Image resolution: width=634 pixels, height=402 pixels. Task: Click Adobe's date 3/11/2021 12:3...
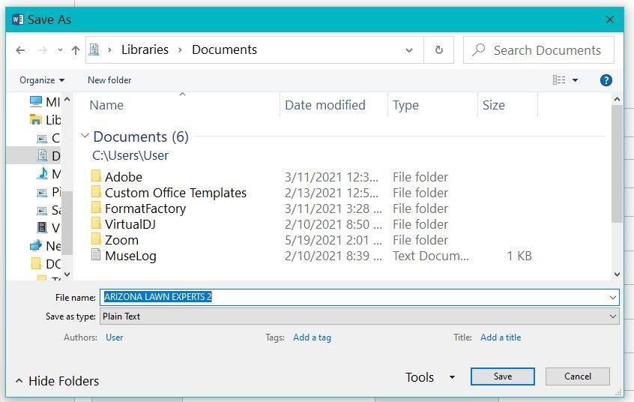click(x=331, y=177)
